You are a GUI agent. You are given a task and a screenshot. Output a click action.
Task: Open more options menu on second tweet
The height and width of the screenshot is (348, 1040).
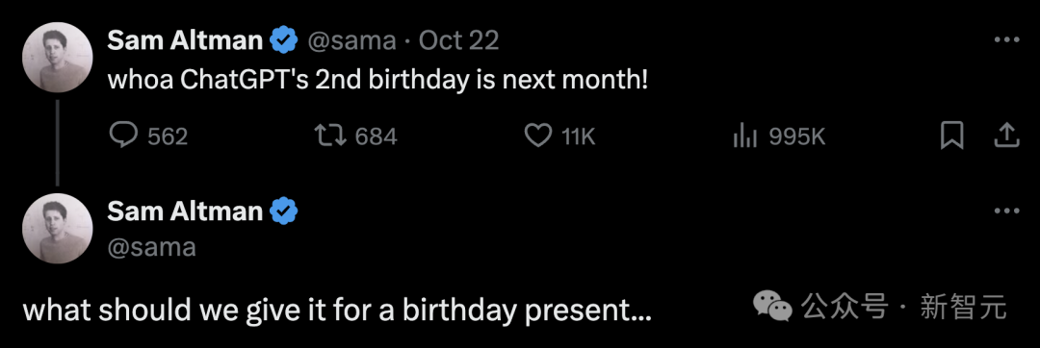(1006, 211)
